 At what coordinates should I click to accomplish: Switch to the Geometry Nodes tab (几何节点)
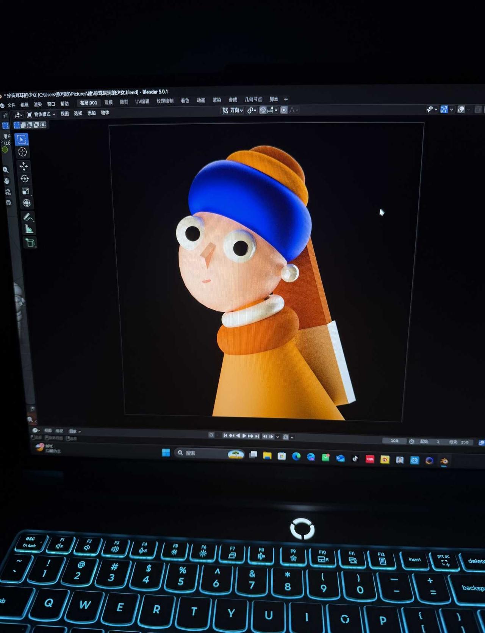coord(253,100)
